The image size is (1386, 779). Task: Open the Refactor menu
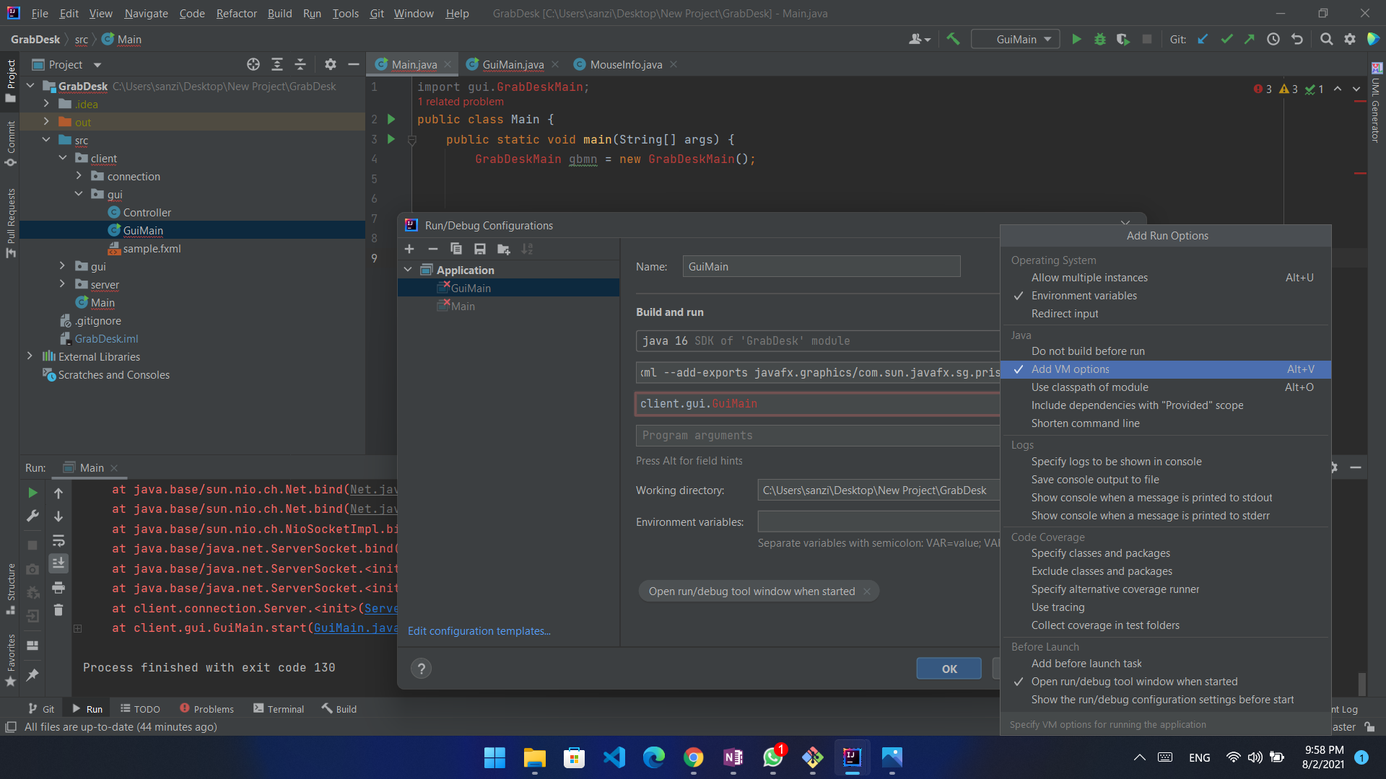(236, 13)
